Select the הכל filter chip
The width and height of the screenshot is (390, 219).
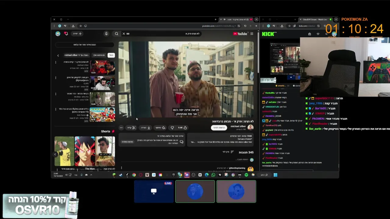(111, 55)
